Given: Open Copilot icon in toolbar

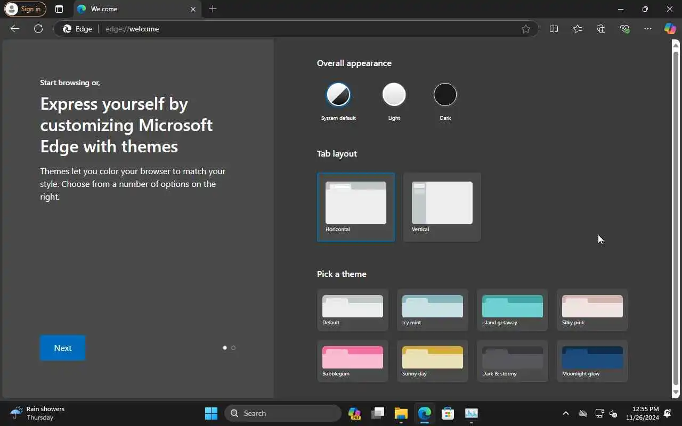Looking at the screenshot, I should [670, 29].
